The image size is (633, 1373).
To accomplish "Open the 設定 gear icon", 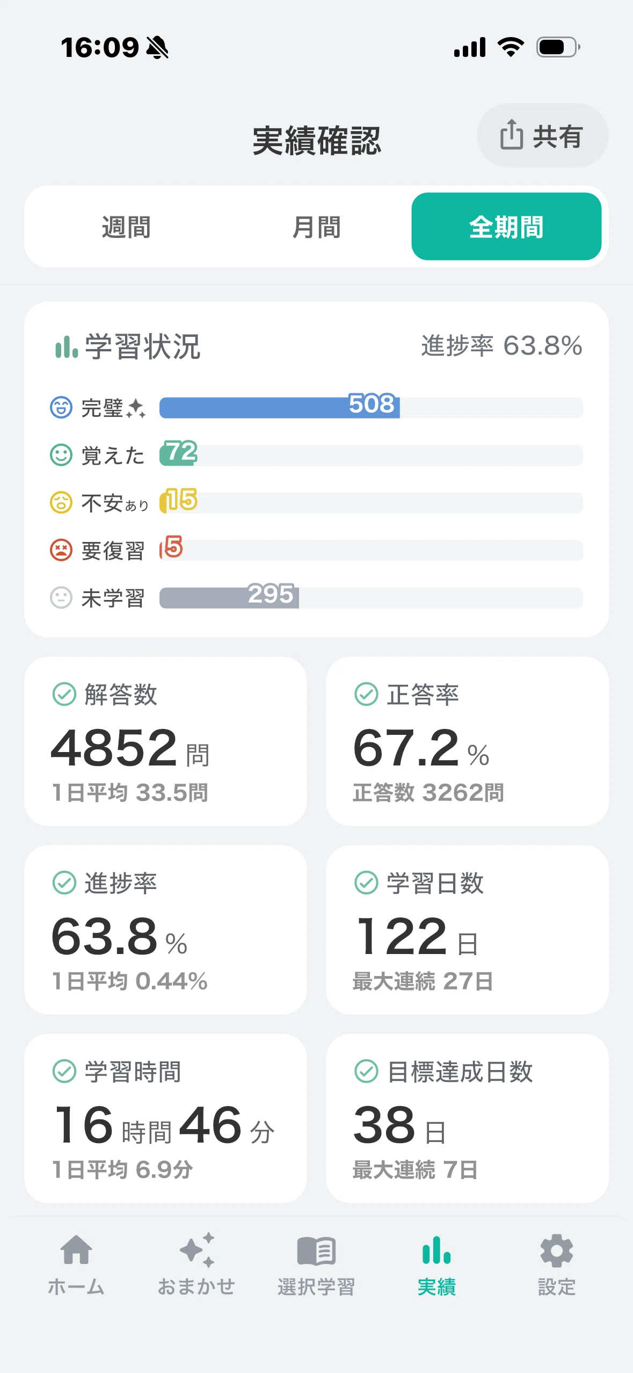I will (x=557, y=1251).
